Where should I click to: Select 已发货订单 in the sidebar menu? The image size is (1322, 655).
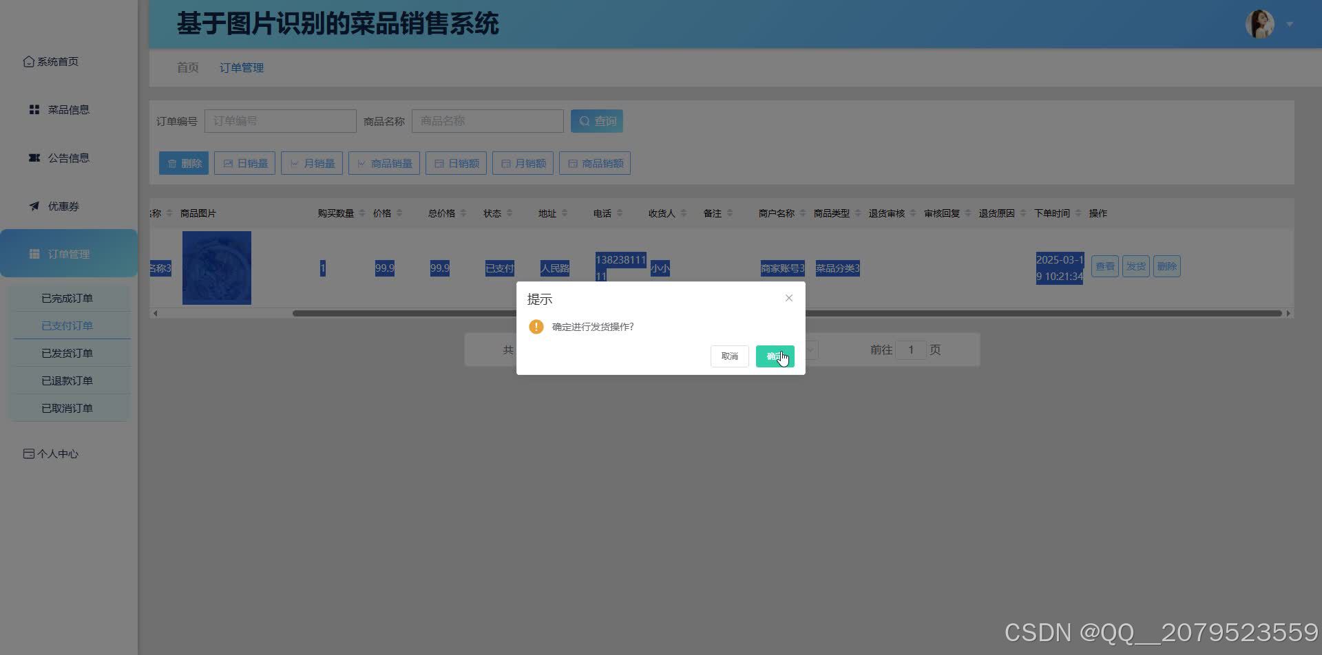[x=67, y=352]
